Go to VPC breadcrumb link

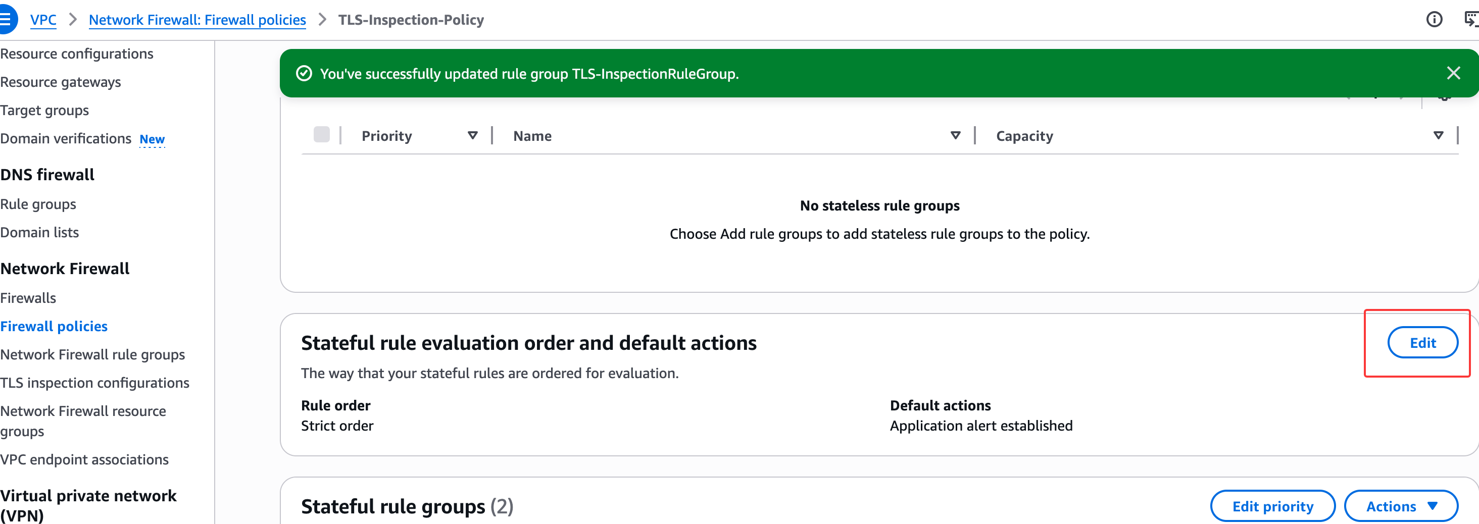tap(43, 20)
